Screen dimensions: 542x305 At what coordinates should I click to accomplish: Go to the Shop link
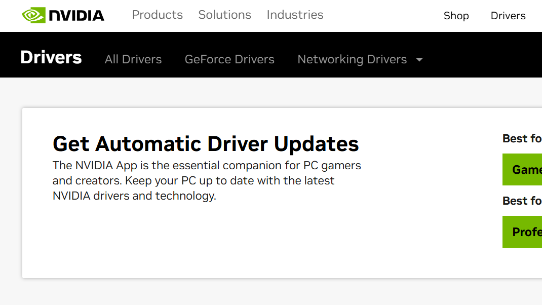(x=456, y=16)
